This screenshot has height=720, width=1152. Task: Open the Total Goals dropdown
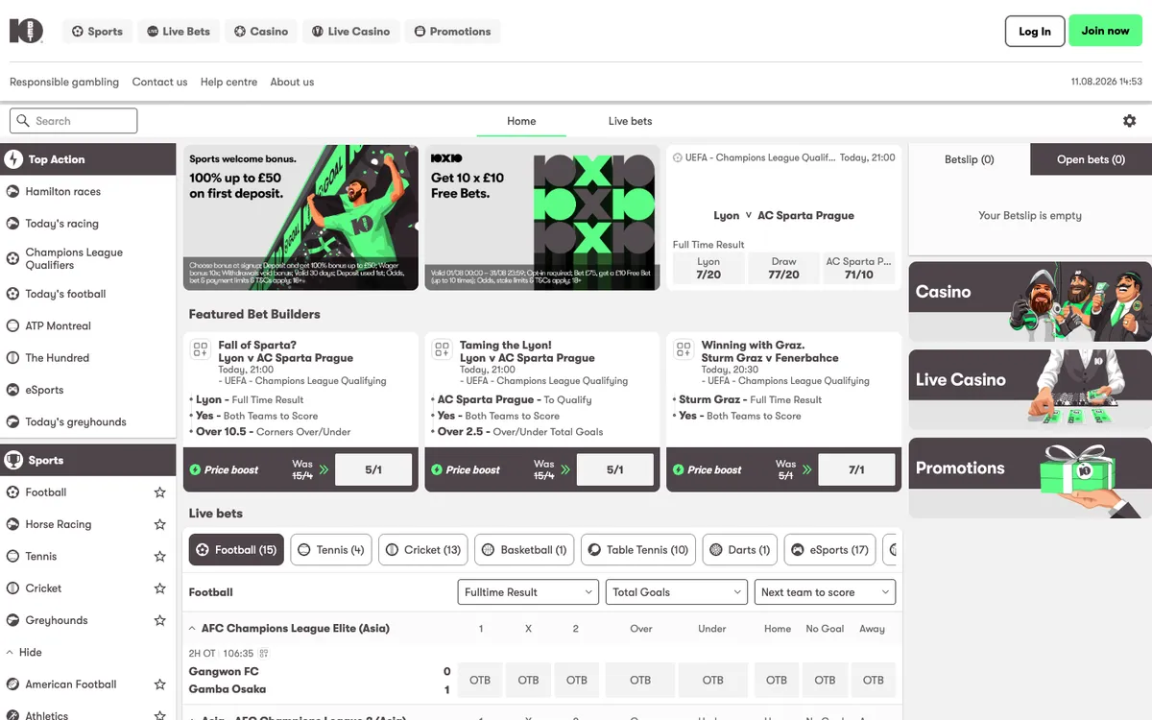click(x=677, y=592)
